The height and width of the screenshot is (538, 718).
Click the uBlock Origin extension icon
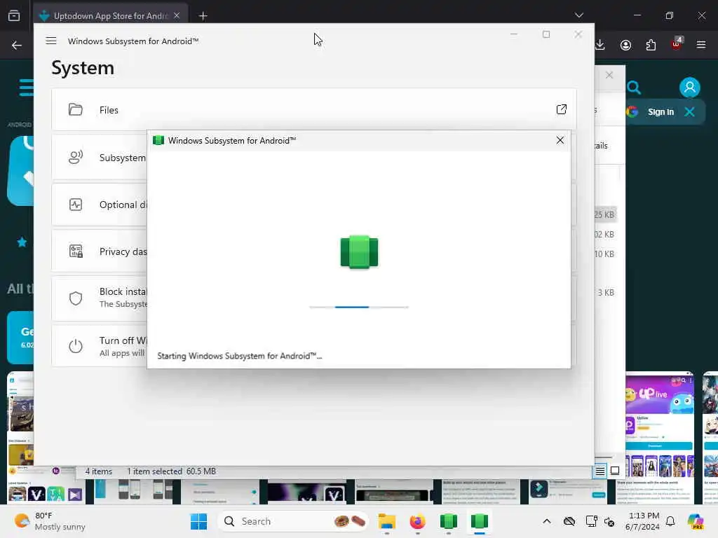676,44
